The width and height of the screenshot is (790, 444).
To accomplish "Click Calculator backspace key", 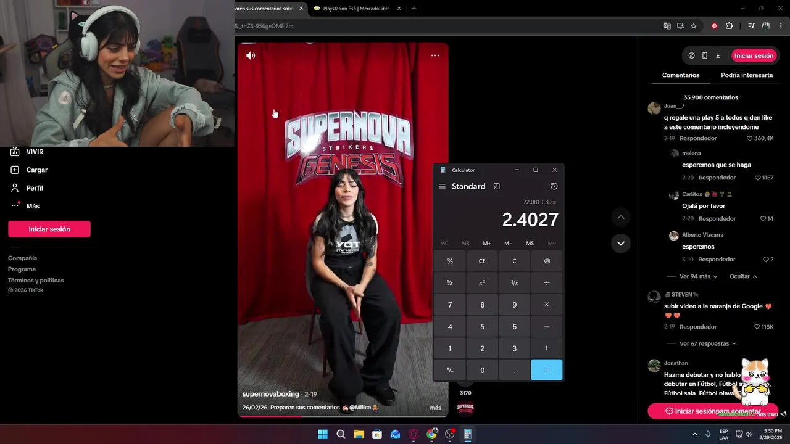I will pyautogui.click(x=546, y=261).
